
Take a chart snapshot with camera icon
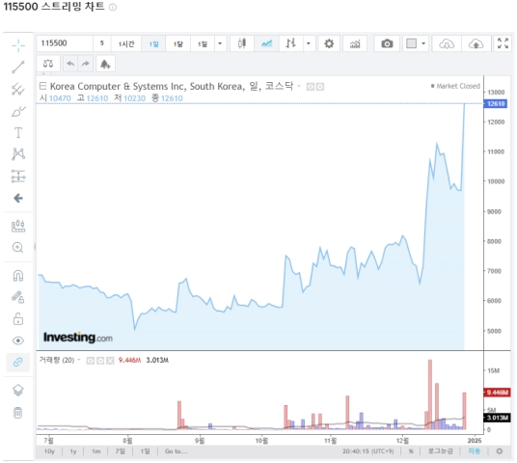point(387,43)
